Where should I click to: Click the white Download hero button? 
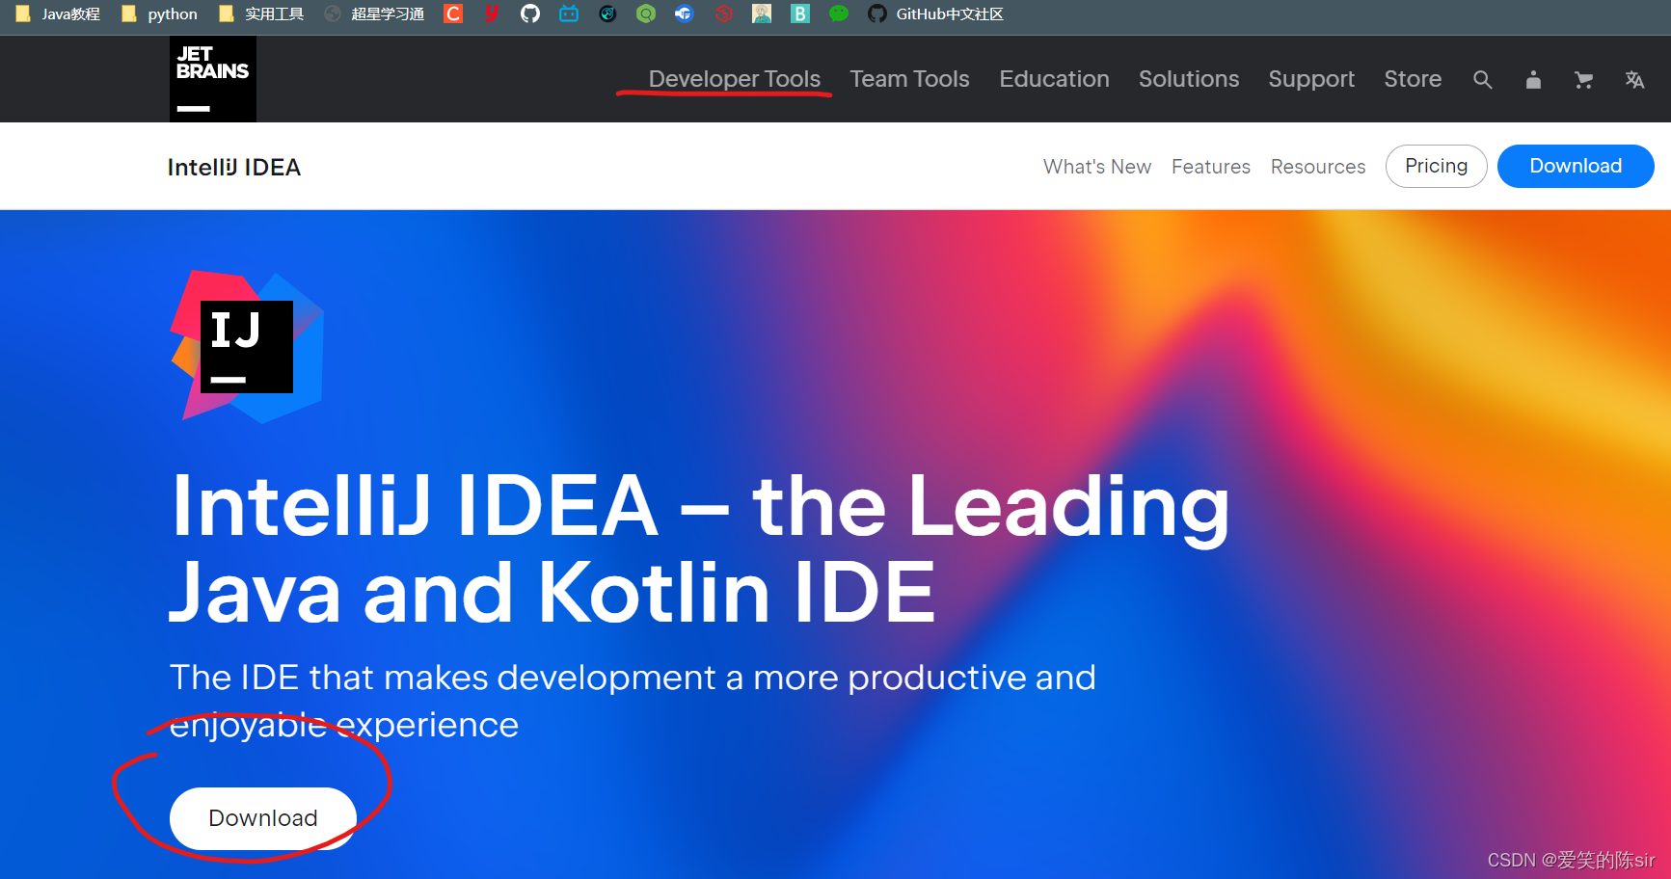click(x=263, y=818)
